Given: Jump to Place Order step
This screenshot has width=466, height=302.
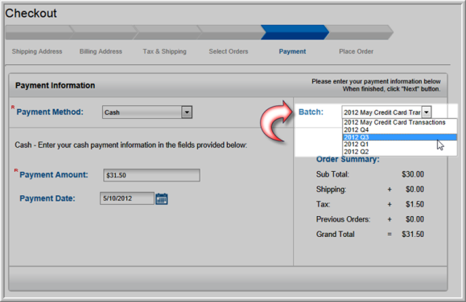Looking at the screenshot, I should (356, 51).
